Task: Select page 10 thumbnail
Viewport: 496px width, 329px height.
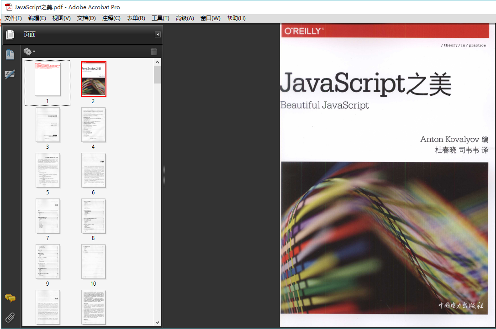Action: point(93,261)
